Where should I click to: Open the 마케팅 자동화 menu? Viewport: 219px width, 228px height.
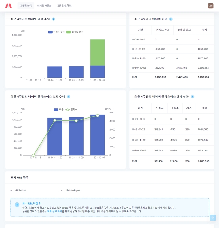tap(44, 6)
